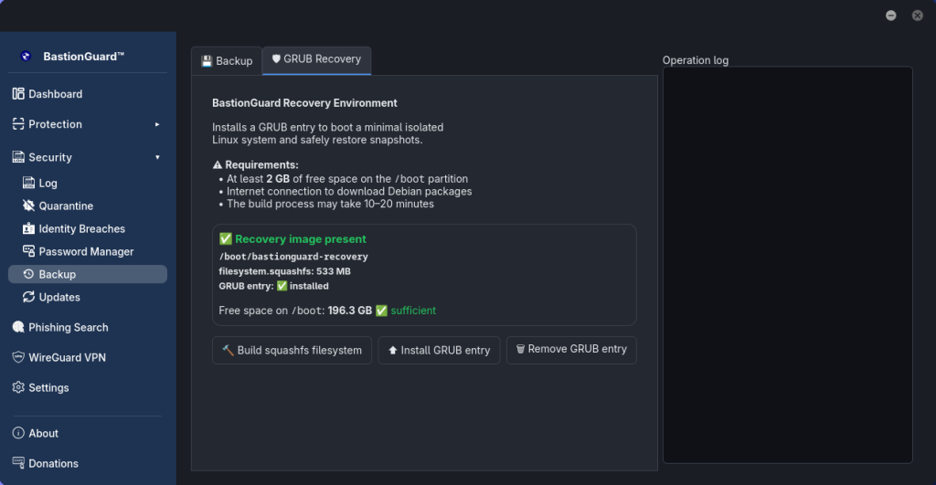Click the BastionGuard logo icon
The image size is (936, 485).
pyautogui.click(x=26, y=56)
